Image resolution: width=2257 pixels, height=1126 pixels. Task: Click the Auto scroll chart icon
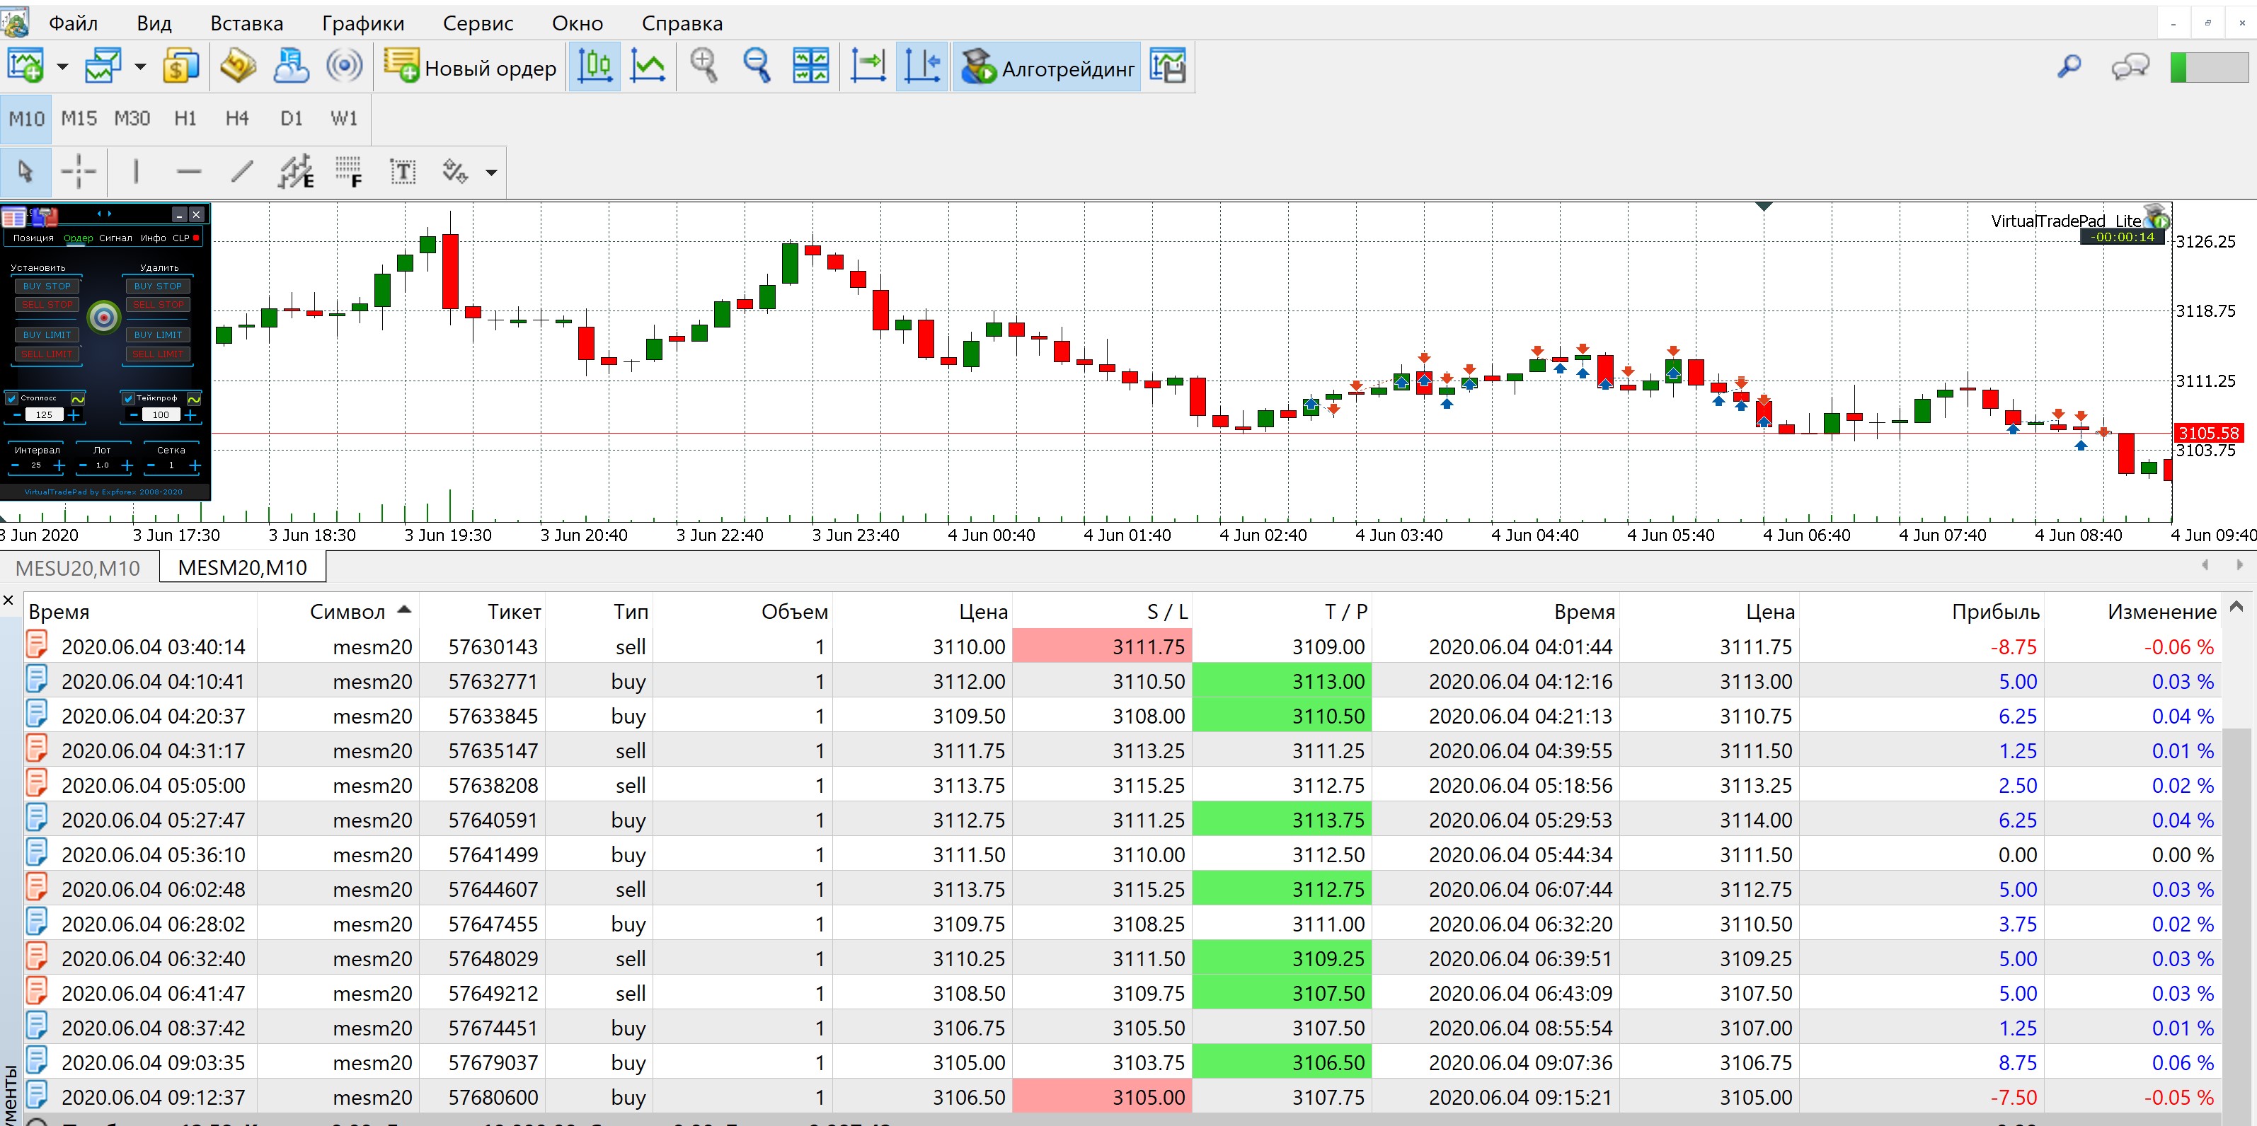coord(868,66)
